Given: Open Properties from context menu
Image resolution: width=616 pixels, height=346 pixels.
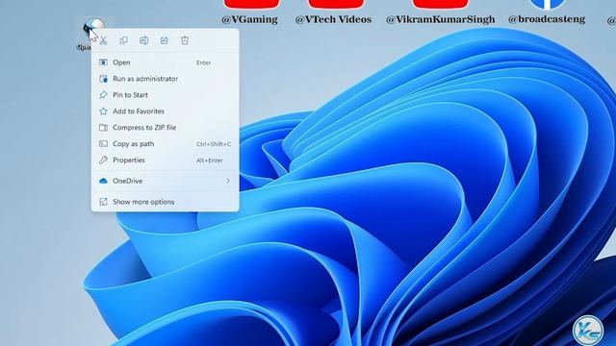Looking at the screenshot, I should tap(165, 161).
